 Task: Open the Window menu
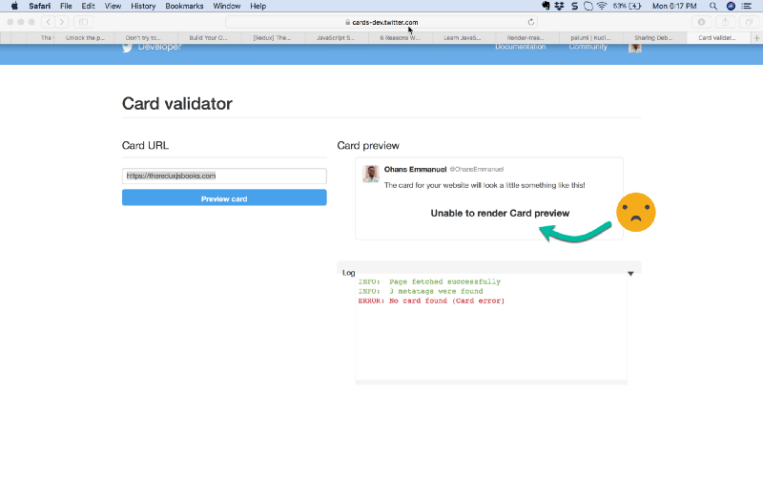click(x=227, y=6)
